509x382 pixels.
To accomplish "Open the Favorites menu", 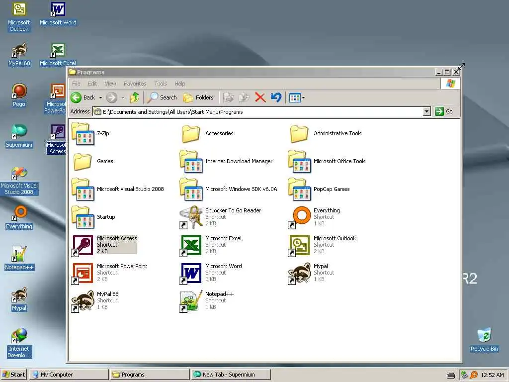I will coord(135,84).
